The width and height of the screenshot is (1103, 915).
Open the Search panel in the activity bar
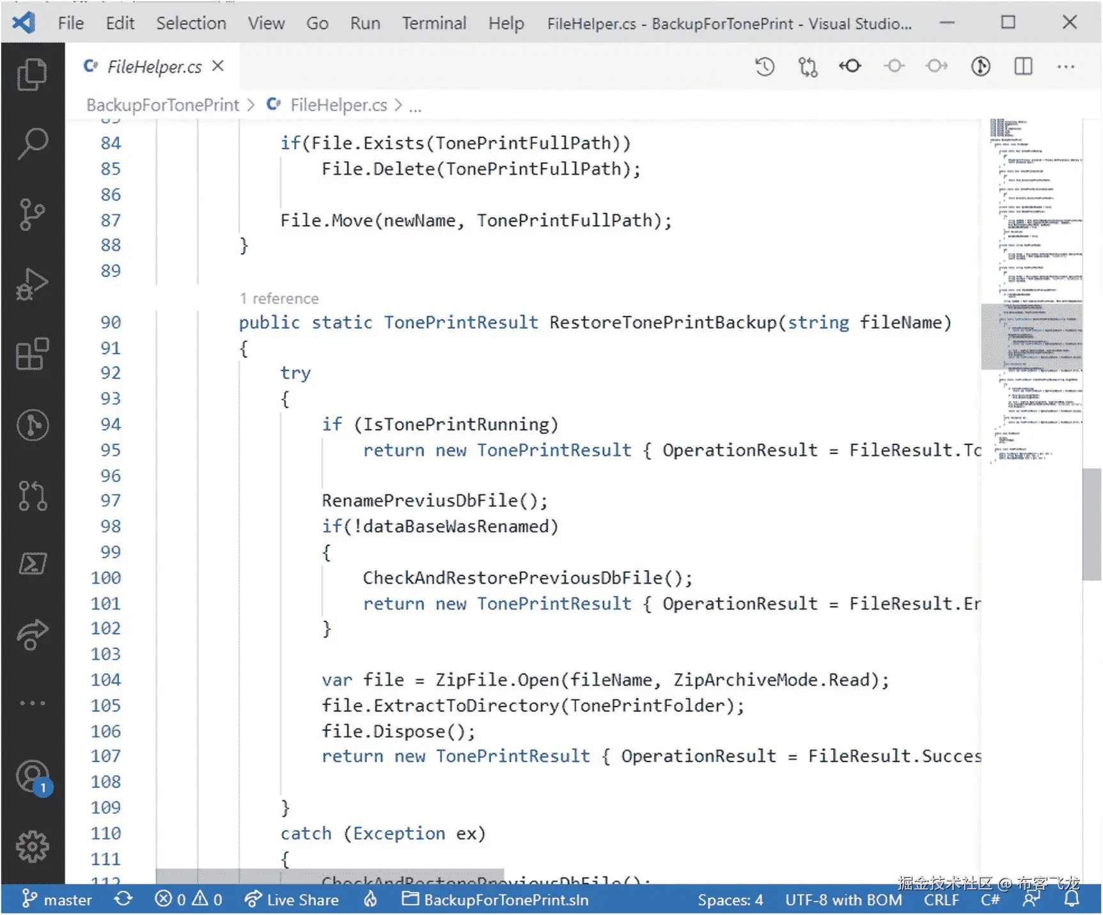tap(32, 144)
